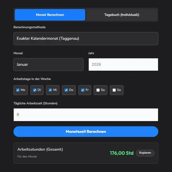Image resolution: width=172 pixels, height=172 pixels.
Task: Open the Monat dropdown showing Januar
Action: point(48,65)
